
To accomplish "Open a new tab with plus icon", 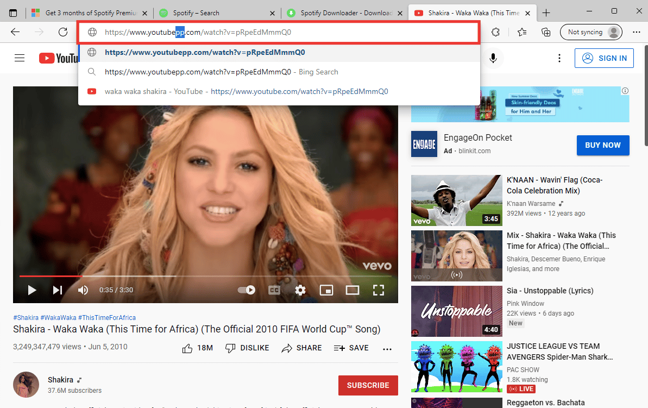I will tap(546, 13).
